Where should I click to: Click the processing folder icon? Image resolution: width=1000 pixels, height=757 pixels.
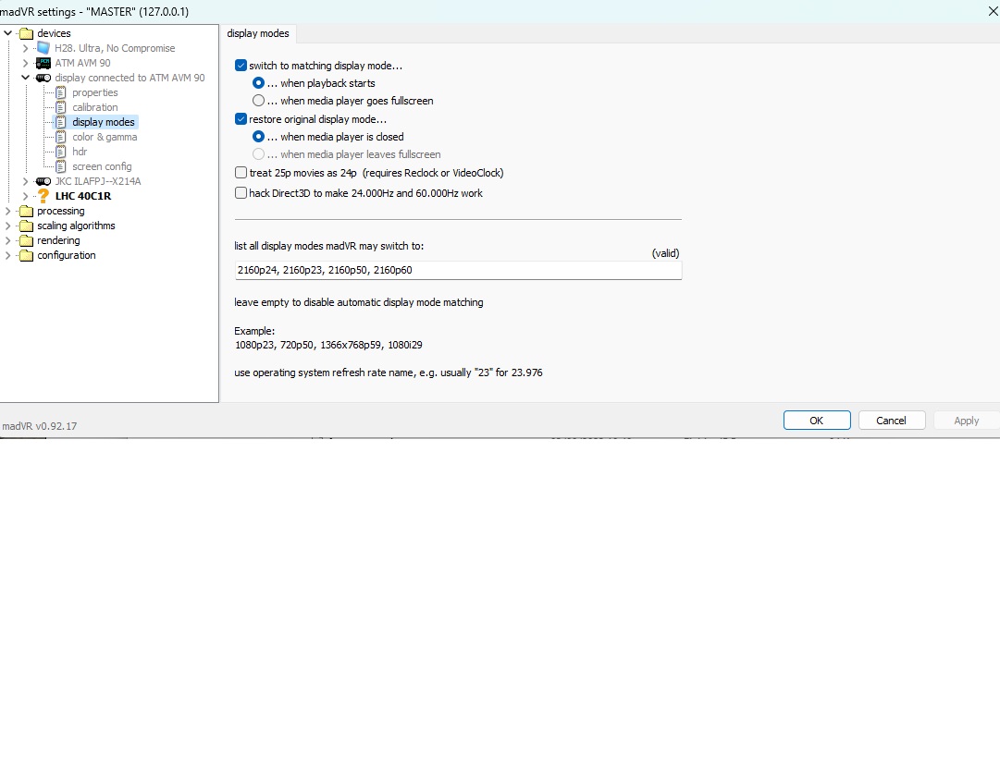[x=26, y=211]
